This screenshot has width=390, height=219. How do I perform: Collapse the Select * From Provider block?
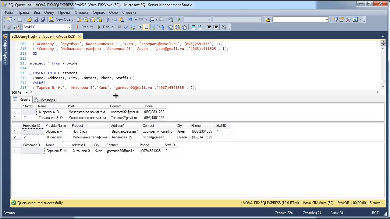point(31,63)
